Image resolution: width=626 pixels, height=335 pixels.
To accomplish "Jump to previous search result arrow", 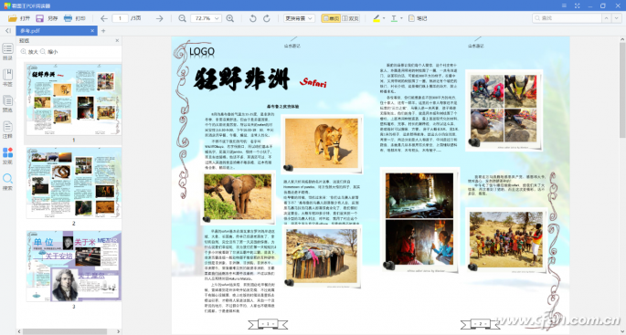I will pyautogui.click(x=607, y=18).
